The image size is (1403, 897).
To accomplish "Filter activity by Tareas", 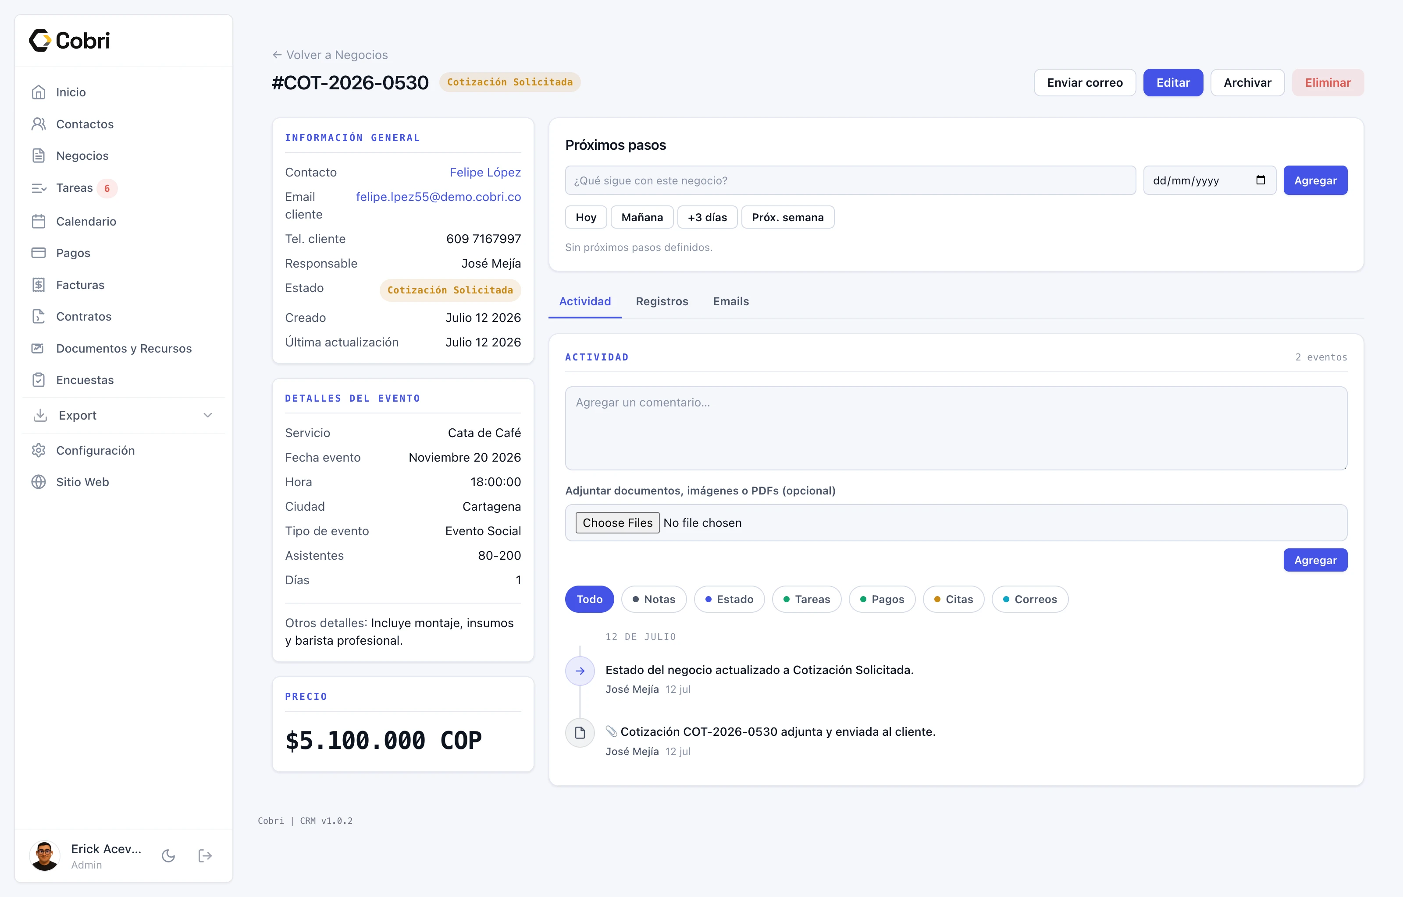I will point(807,599).
